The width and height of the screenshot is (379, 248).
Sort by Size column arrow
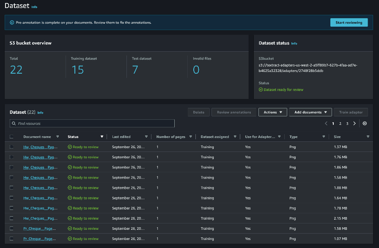tap(368, 137)
